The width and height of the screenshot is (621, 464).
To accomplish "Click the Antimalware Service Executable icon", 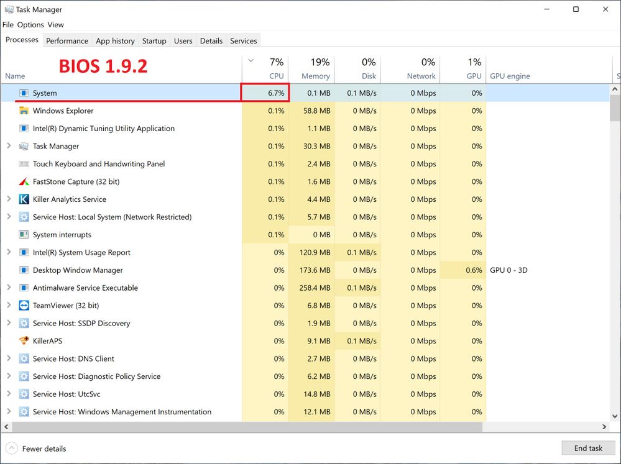I will (24, 288).
